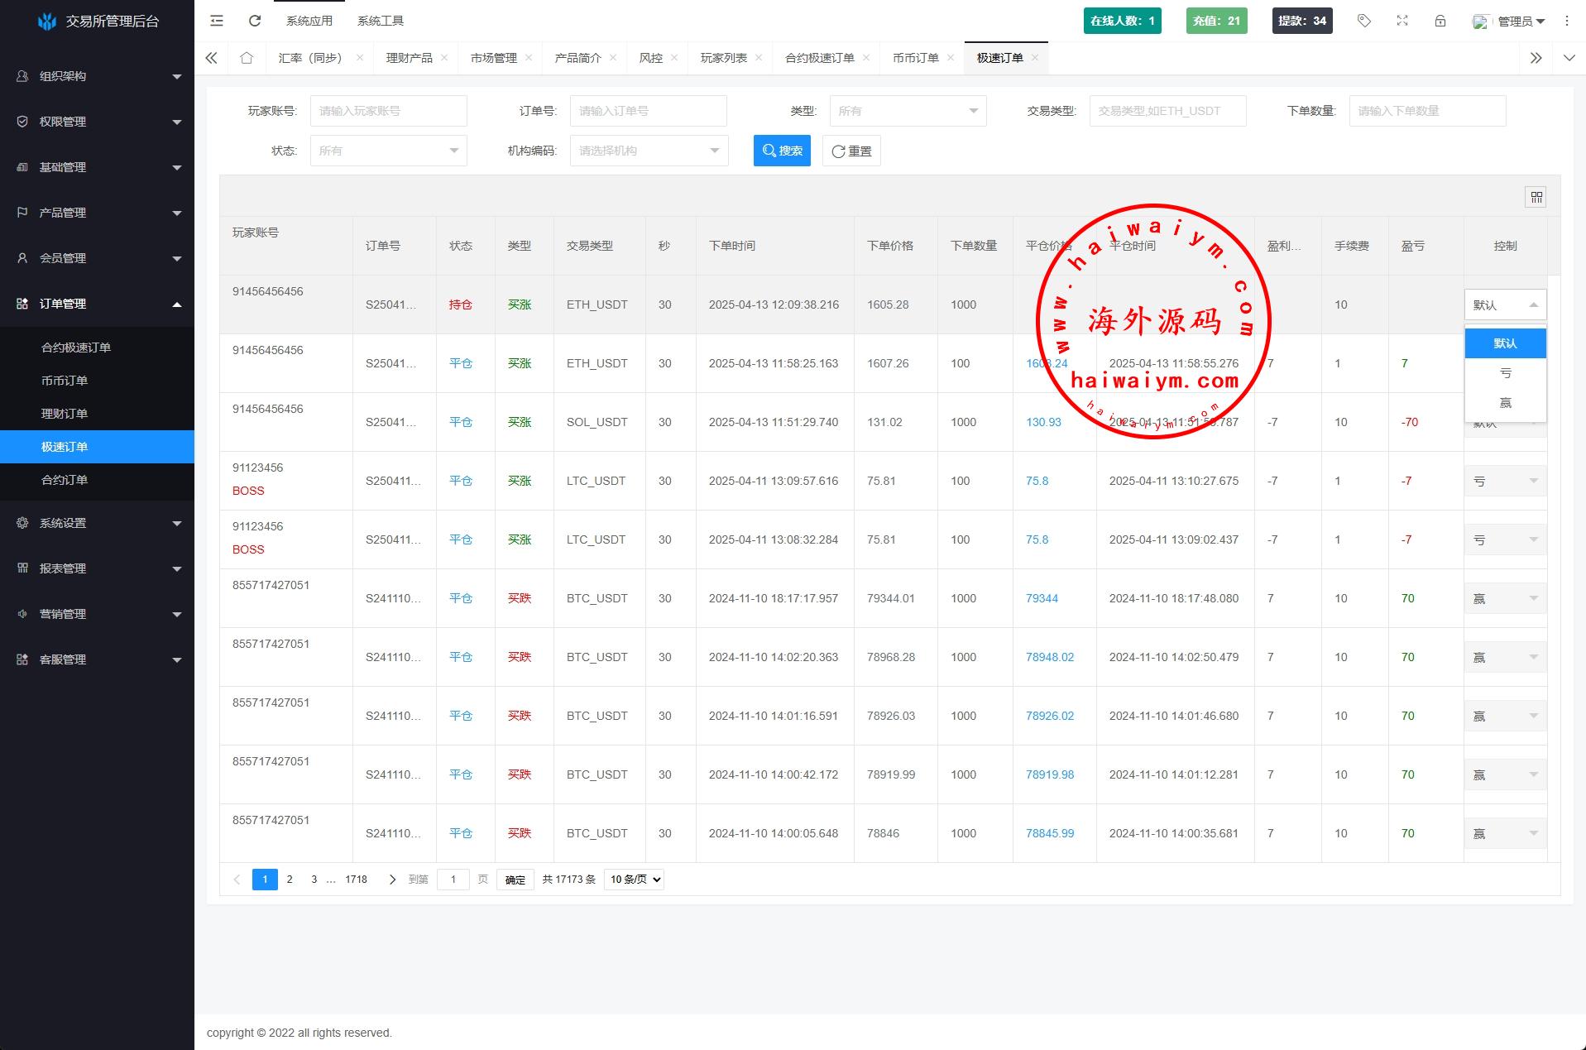Open the 机构编码 organization dropdown
The image size is (1586, 1050).
pos(649,151)
